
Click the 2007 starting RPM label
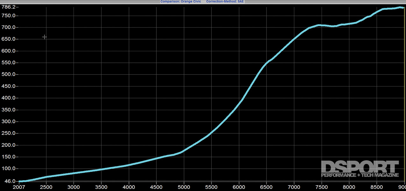click(x=19, y=187)
